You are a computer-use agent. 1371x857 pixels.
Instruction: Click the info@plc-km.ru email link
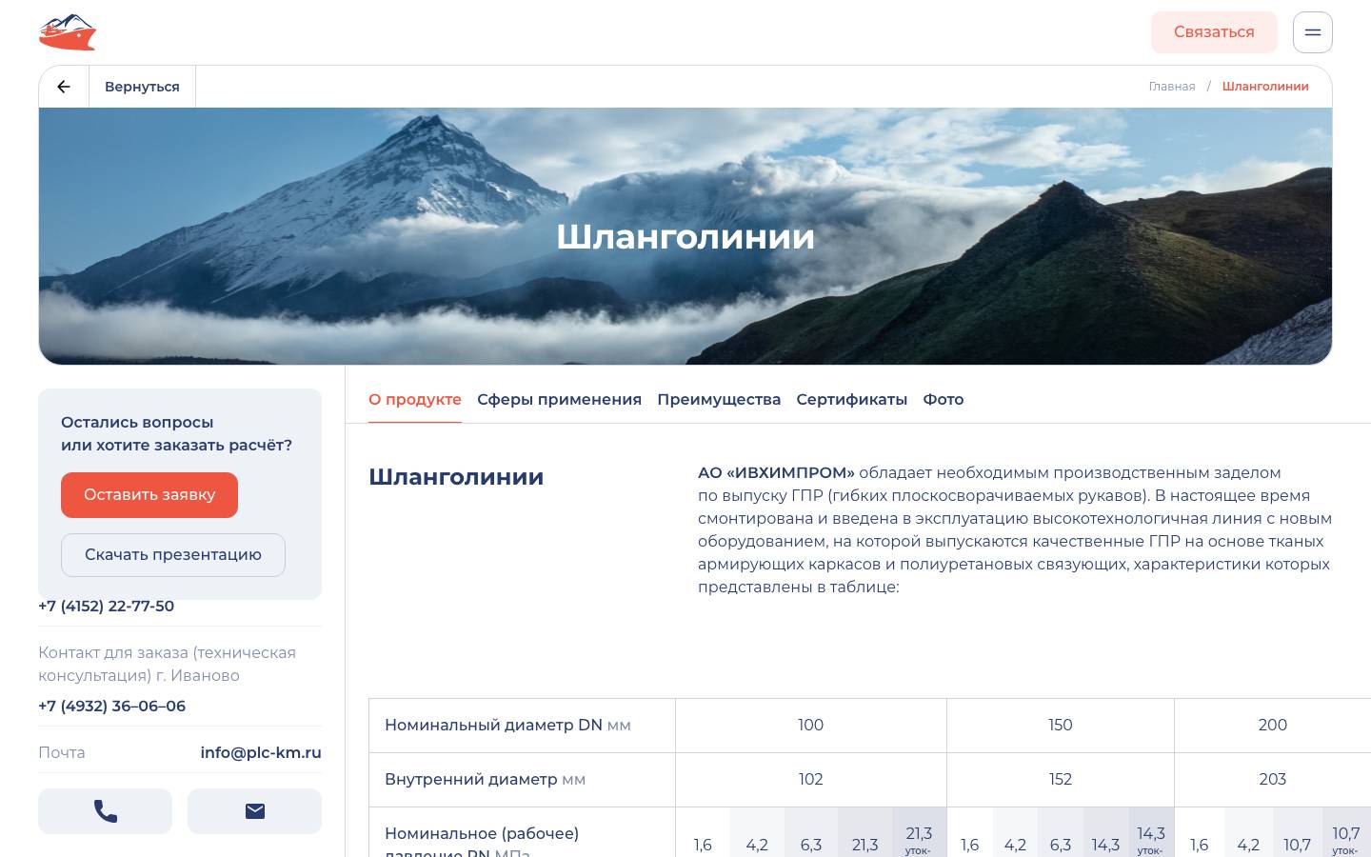click(261, 752)
